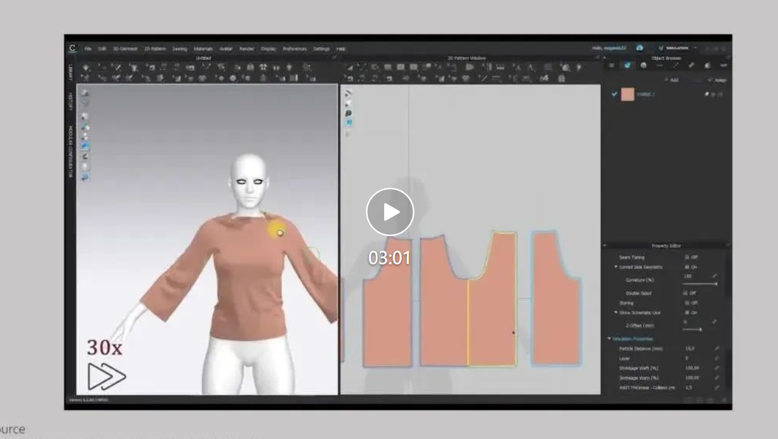Open the Help menu

(341, 48)
